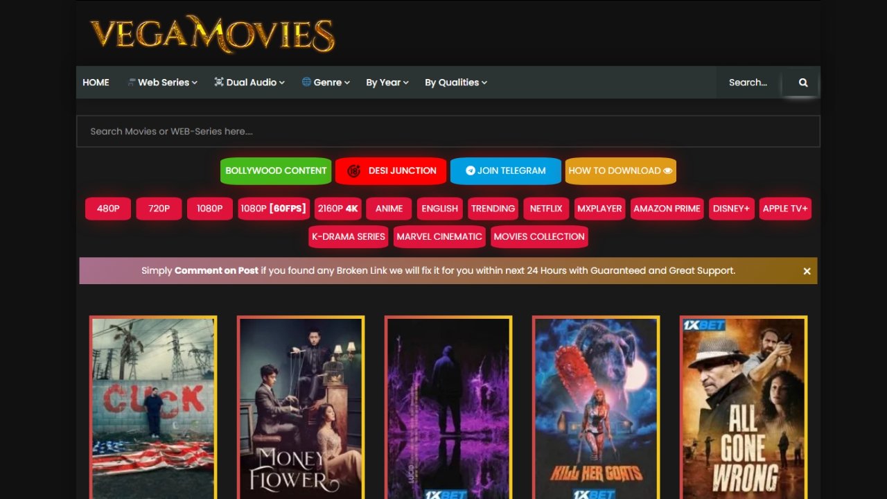Viewport: 887px width, 499px height.
Task: Click the Dual Audio menu icon
Action: [x=219, y=82]
